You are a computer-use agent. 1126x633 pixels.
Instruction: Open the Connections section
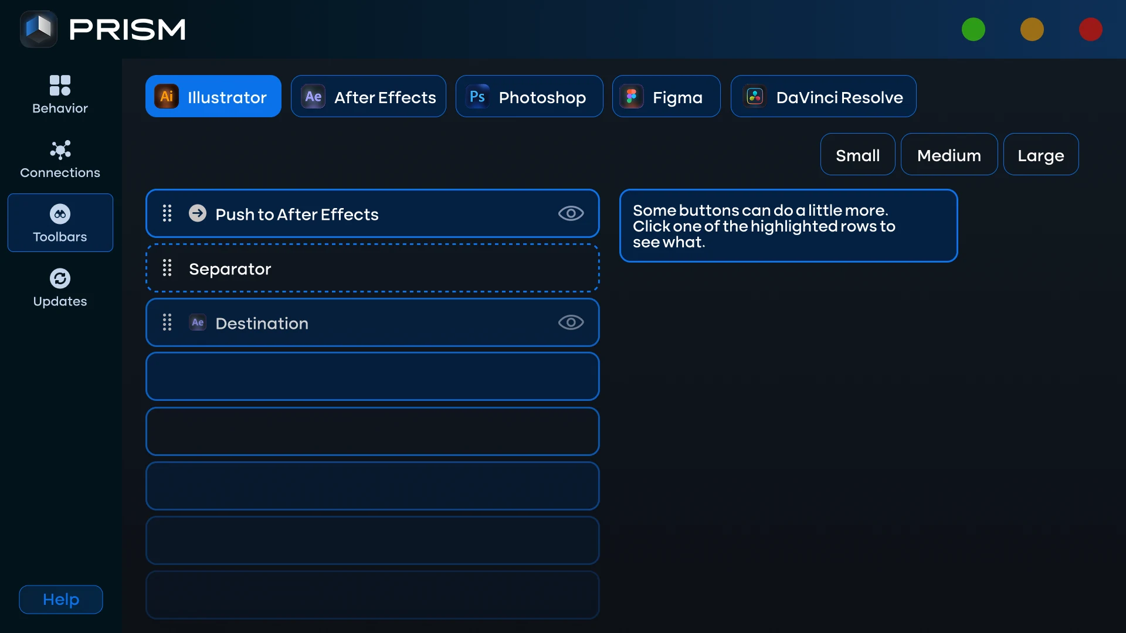click(60, 159)
